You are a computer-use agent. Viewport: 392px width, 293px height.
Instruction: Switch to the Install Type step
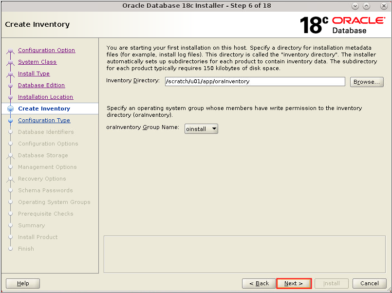34,73
